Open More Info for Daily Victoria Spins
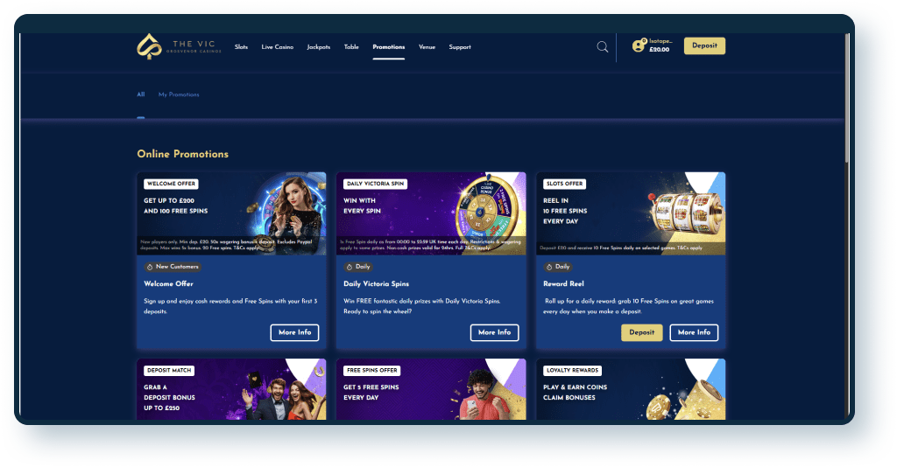897x467 pixels. pos(494,332)
